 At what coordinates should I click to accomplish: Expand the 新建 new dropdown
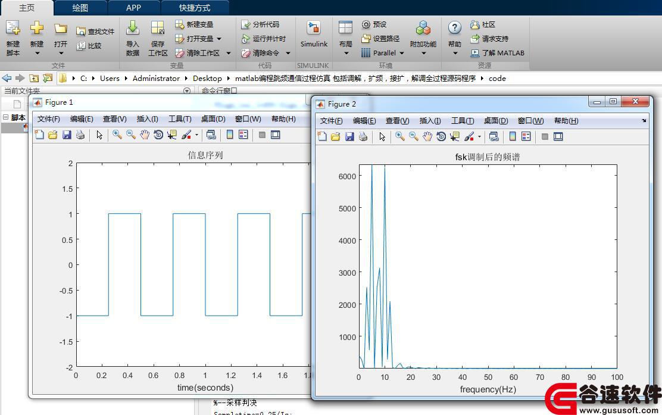click(x=37, y=53)
